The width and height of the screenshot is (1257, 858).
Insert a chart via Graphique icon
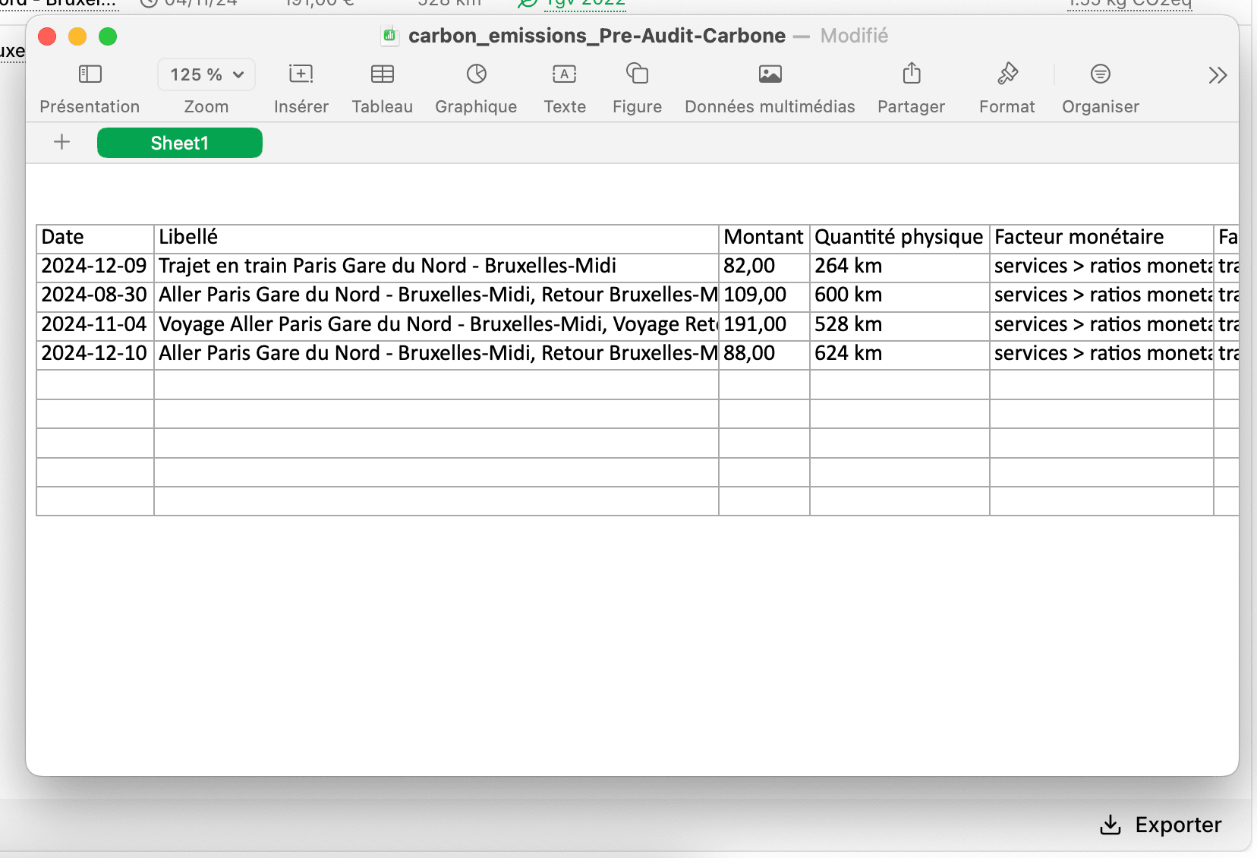[x=477, y=74]
